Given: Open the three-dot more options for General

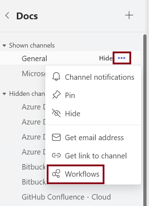Looking at the screenshot, I should 122,58.
